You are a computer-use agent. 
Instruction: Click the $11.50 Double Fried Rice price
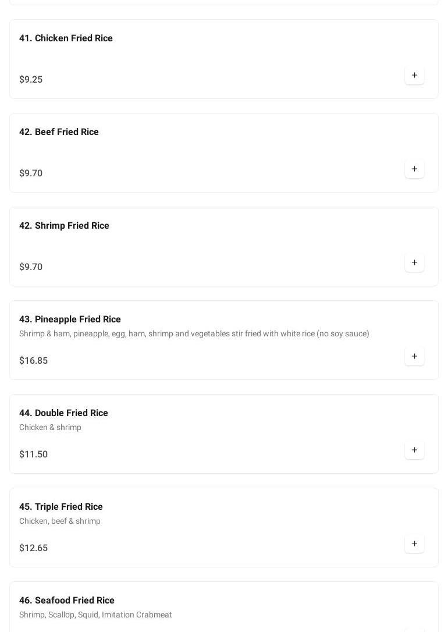(33, 455)
